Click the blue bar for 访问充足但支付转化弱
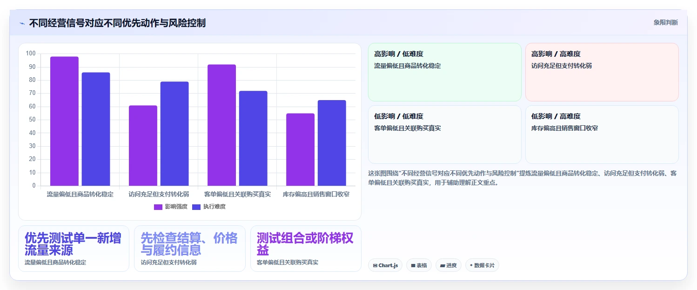The height and width of the screenshot is (290, 697). 174,134
